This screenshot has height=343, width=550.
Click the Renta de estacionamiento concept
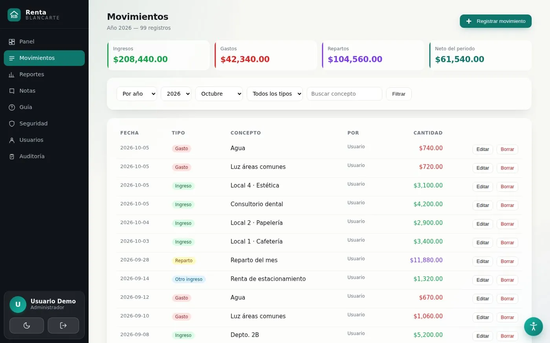click(268, 279)
